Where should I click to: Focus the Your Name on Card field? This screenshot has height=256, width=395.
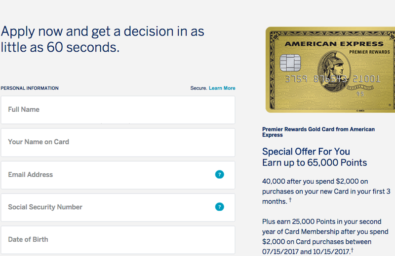pos(118,142)
